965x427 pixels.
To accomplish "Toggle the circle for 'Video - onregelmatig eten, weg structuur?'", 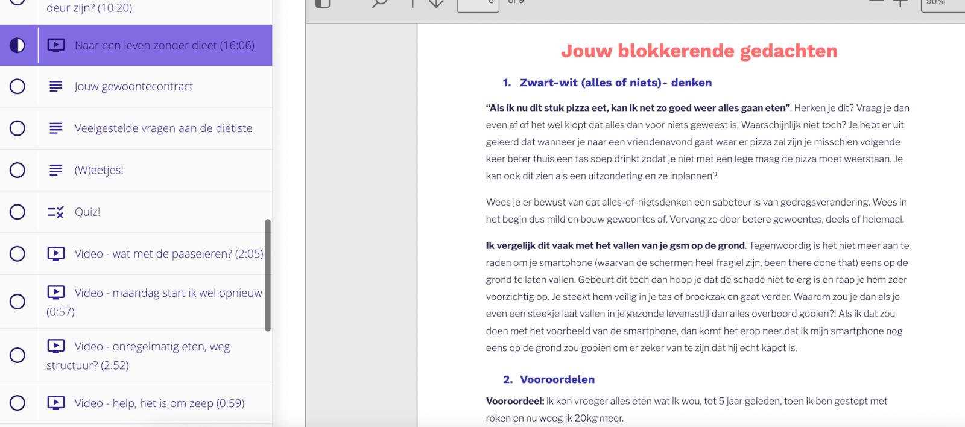I will coord(17,355).
